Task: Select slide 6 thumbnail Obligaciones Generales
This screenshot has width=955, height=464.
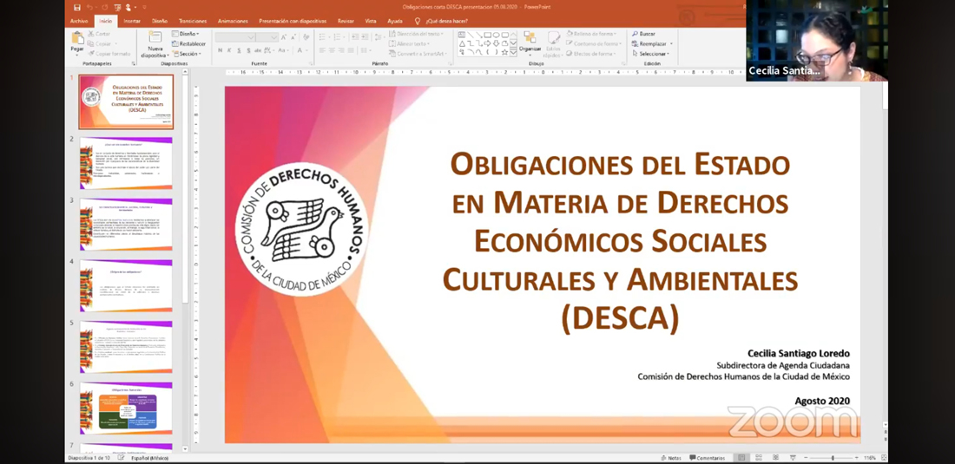Action: (x=126, y=408)
